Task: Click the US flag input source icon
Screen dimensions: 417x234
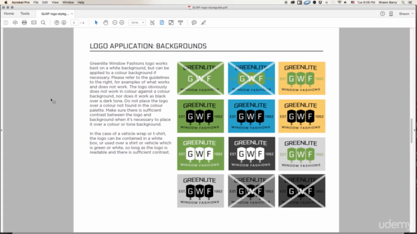Action: 352,3
